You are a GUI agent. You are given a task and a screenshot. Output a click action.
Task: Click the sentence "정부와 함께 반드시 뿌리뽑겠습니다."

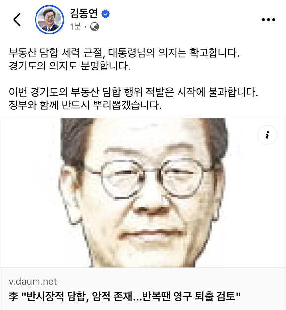point(85,105)
